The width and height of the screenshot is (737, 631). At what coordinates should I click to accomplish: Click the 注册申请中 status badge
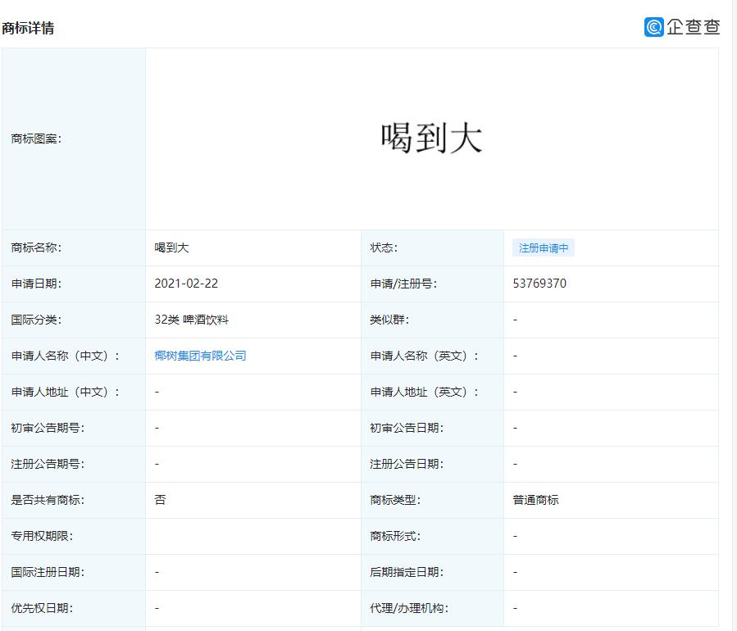[544, 247]
